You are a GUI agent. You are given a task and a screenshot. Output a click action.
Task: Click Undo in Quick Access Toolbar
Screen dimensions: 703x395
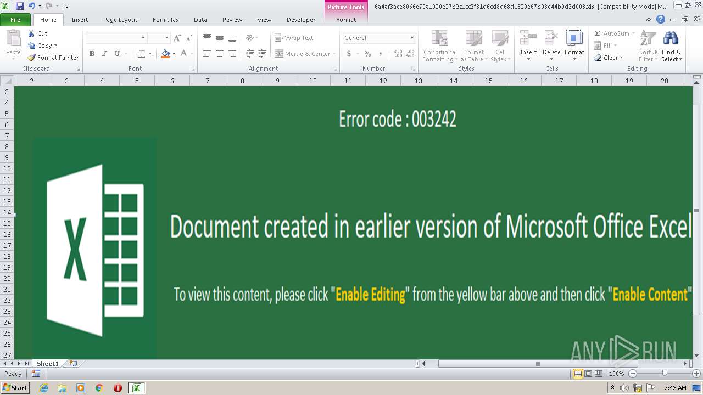click(x=32, y=6)
